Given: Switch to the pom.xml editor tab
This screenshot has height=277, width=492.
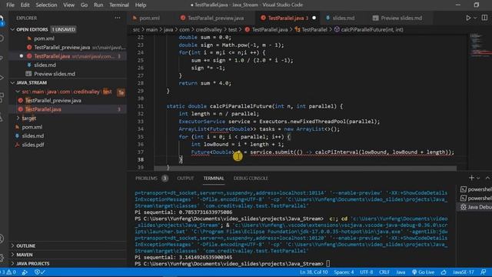Looking at the screenshot, I should [150, 18].
